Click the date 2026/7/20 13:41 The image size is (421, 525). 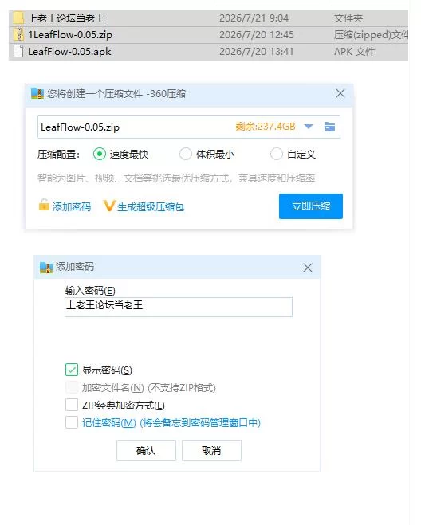[x=257, y=52]
